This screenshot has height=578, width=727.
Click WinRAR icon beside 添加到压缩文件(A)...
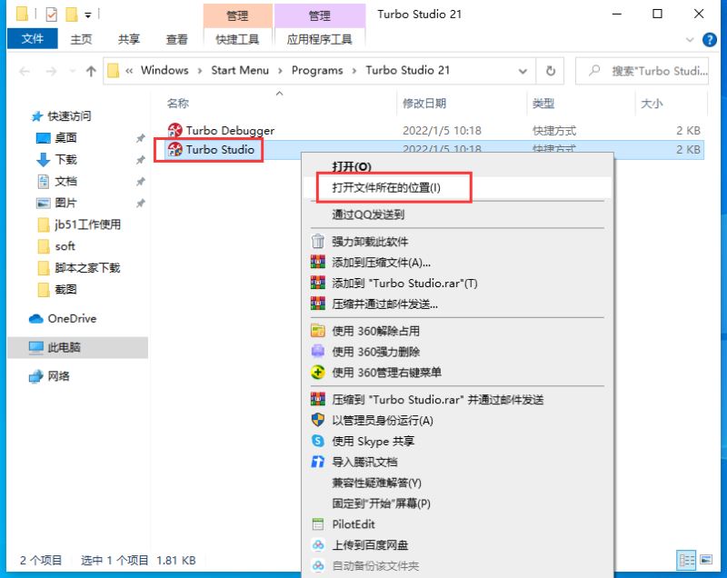tap(317, 263)
